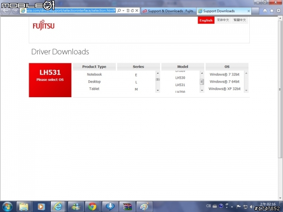This screenshot has width=283, height=212.
Task: Launch Windows Media Player from taskbar
Action: coord(41,207)
